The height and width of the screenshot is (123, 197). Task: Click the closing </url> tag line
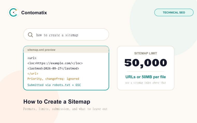click(x=33, y=74)
